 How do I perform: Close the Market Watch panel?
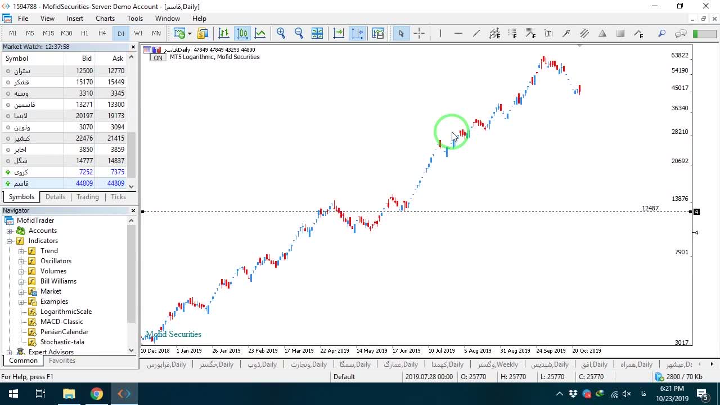pyautogui.click(x=133, y=47)
